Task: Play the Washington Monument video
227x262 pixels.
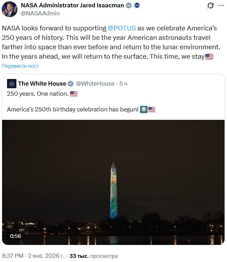Action: (x=113, y=182)
